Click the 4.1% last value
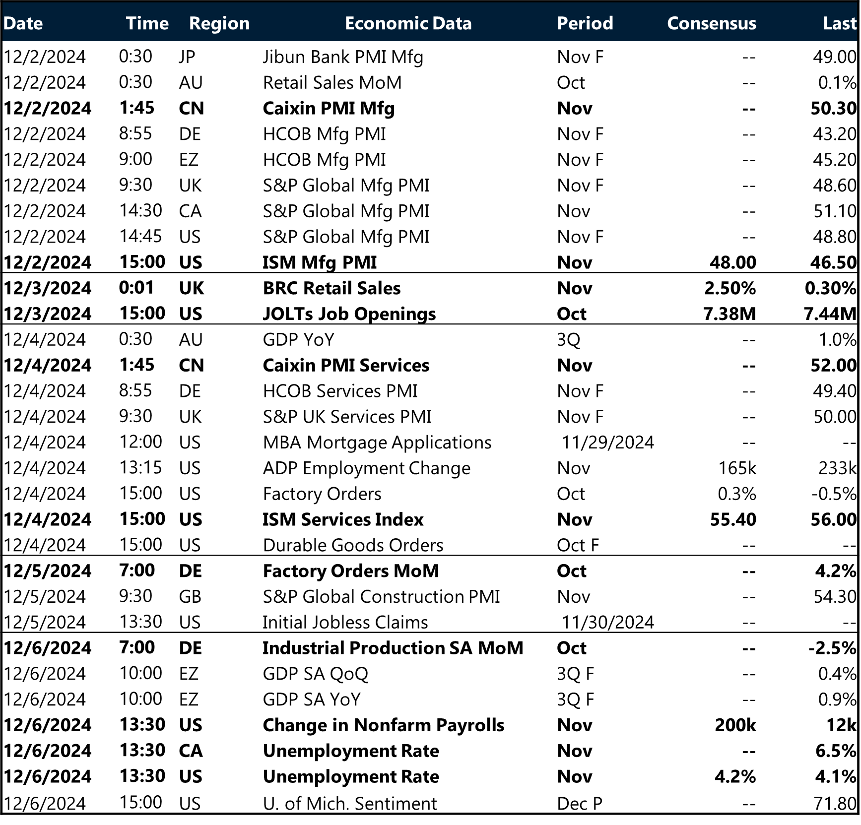Image resolution: width=861 pixels, height=825 pixels. coord(836,777)
